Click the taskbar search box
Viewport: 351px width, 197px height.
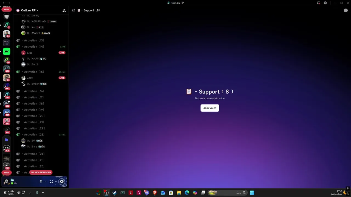click(227, 193)
